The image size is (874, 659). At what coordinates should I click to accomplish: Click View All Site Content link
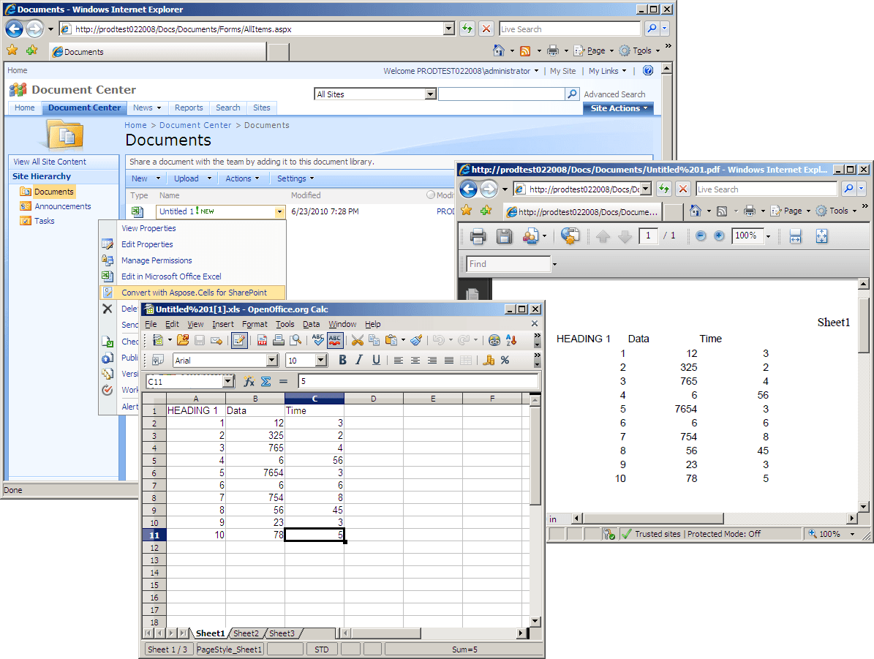(50, 162)
